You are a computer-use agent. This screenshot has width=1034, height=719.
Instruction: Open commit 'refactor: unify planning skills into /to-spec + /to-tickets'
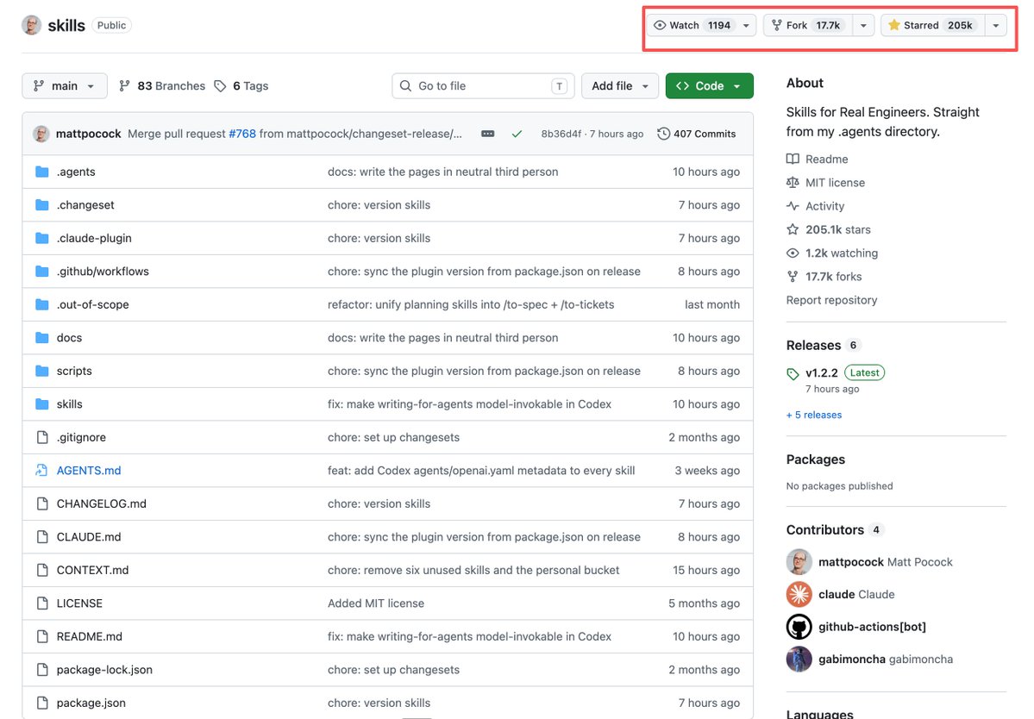pos(471,304)
